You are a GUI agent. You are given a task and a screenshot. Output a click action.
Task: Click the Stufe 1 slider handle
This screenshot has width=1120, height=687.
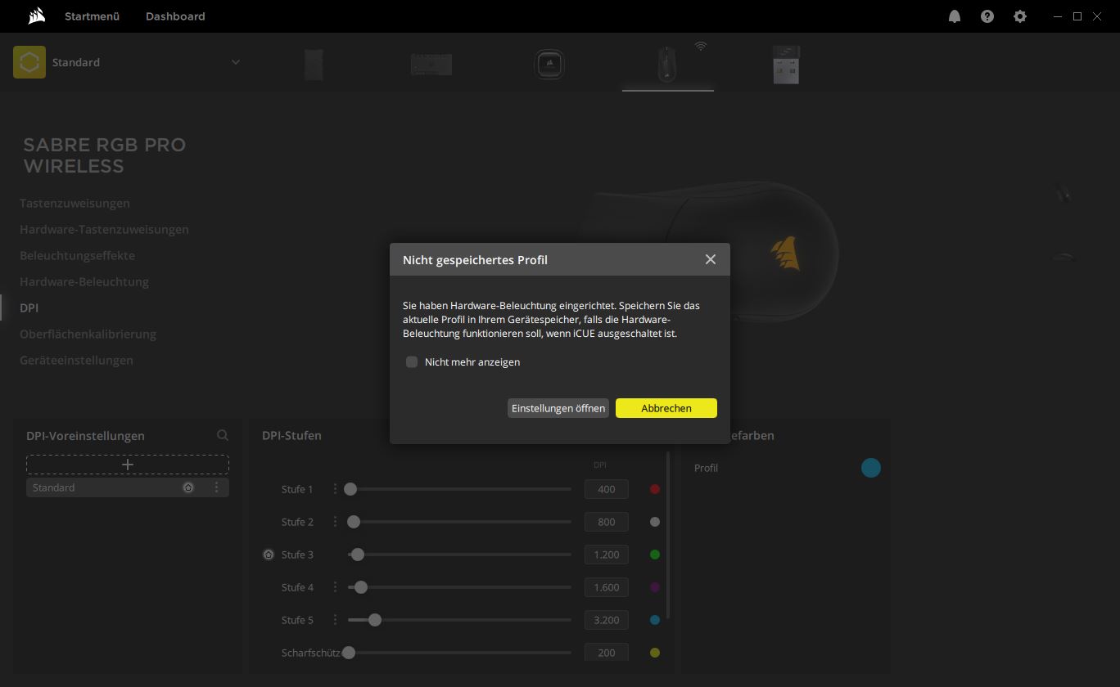point(350,489)
